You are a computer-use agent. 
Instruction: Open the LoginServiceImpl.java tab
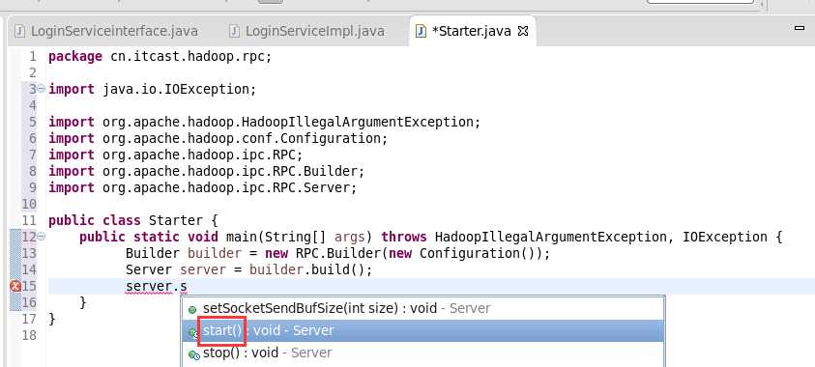click(307, 31)
